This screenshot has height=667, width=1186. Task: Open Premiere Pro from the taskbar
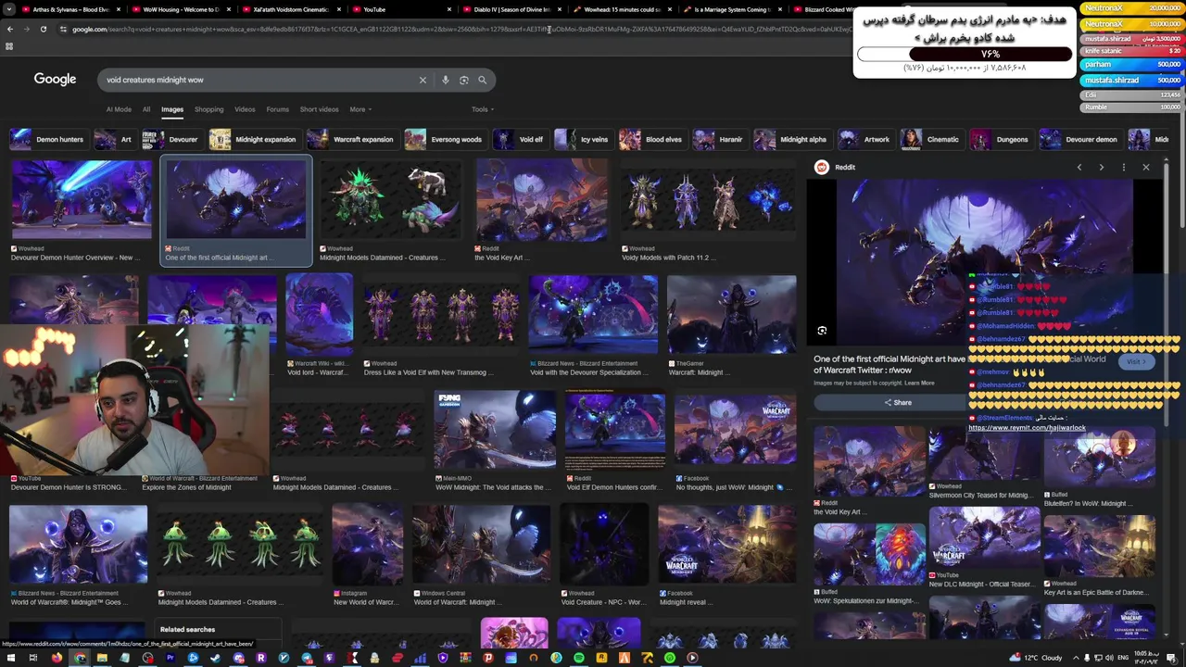(x=170, y=658)
